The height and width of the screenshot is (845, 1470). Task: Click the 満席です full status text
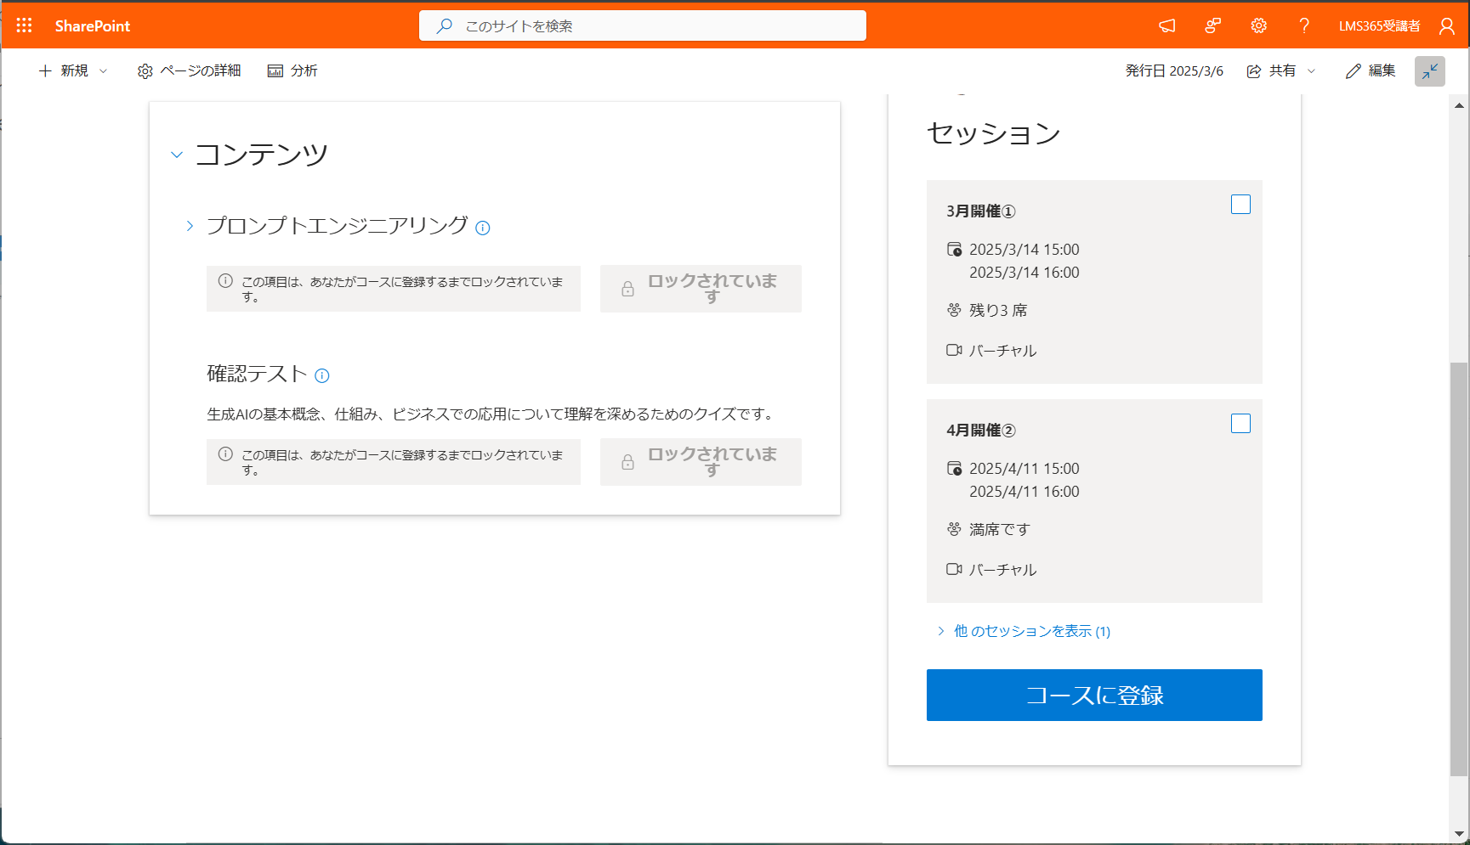(1000, 530)
